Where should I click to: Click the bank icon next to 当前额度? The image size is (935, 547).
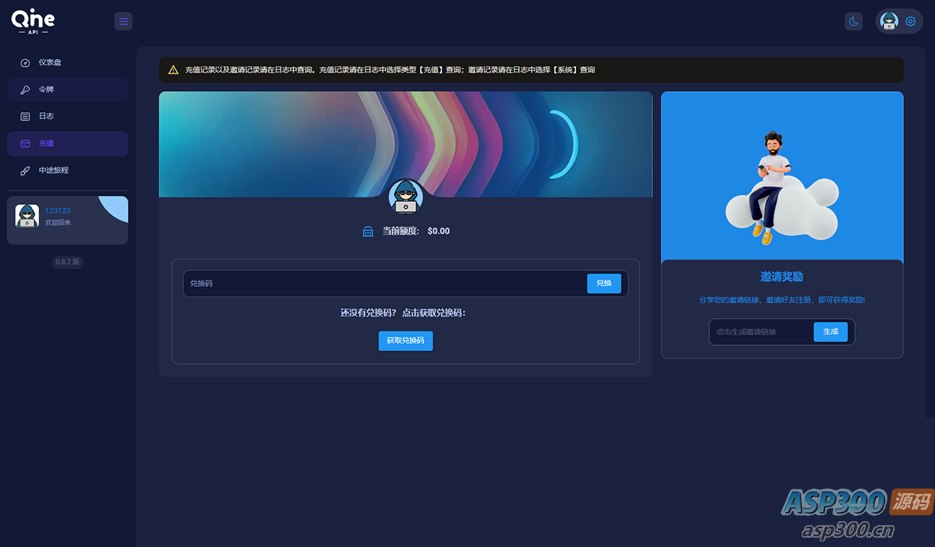point(367,231)
